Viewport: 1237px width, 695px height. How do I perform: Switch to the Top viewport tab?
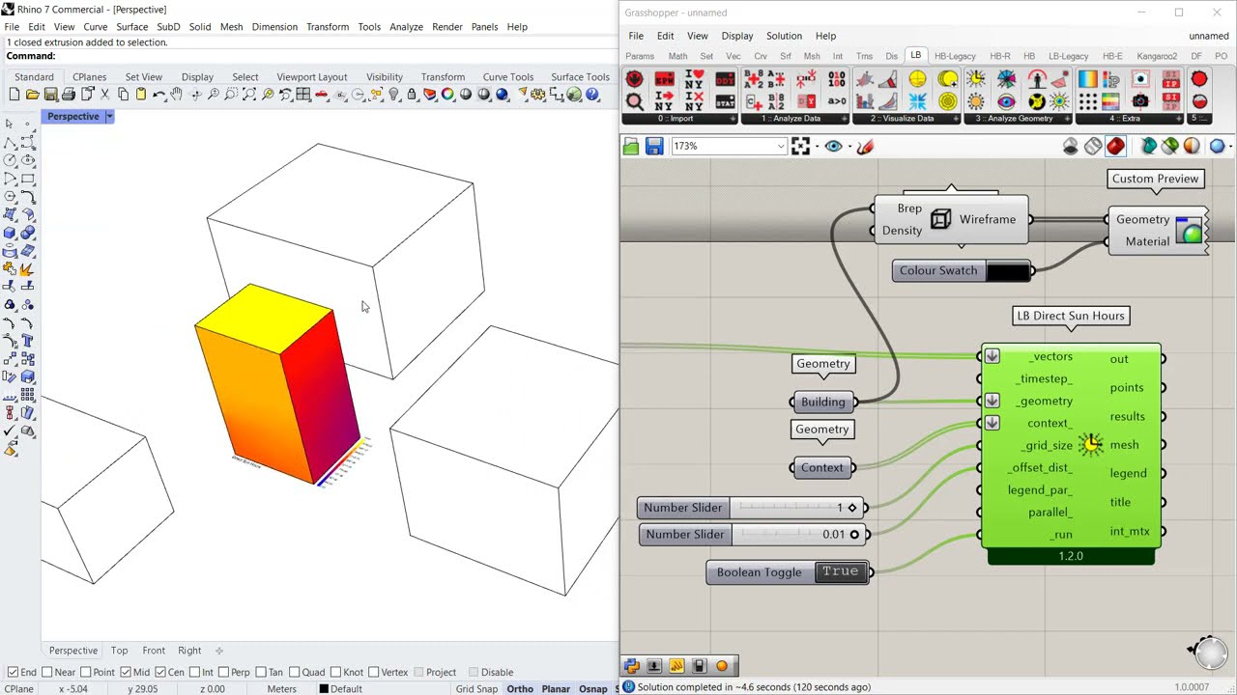tap(119, 651)
